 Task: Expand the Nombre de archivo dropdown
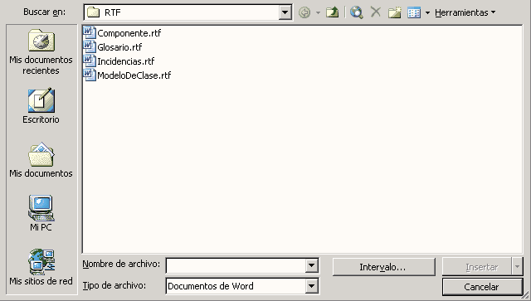[311, 266]
